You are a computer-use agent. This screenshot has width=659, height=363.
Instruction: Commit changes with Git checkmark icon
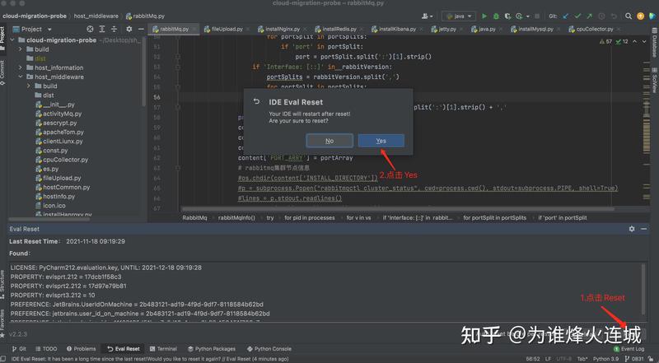(578, 16)
